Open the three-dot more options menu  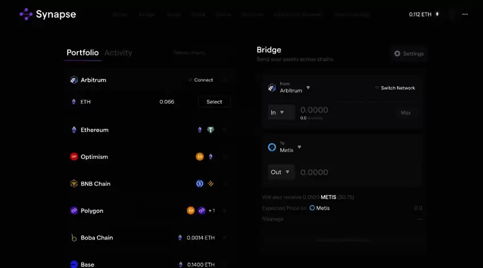tap(465, 14)
